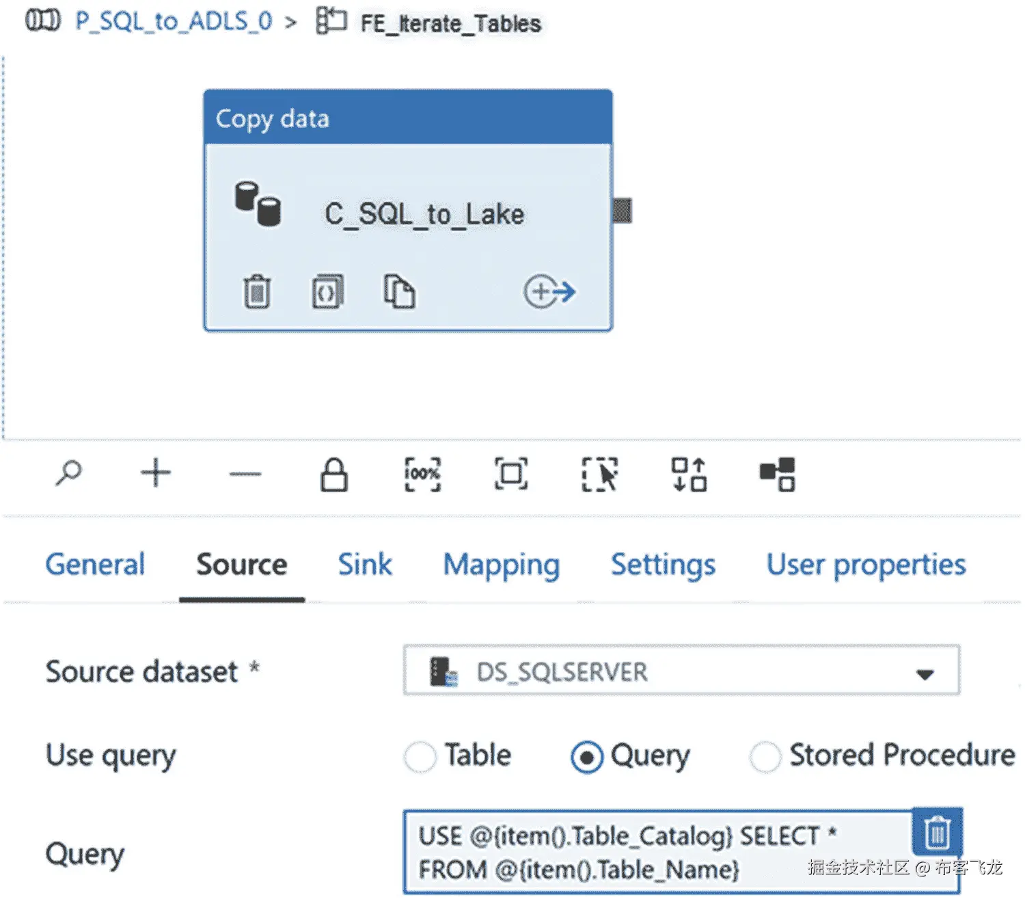Delete the C_SQL_to_Lake activity via trash icon

(x=257, y=292)
